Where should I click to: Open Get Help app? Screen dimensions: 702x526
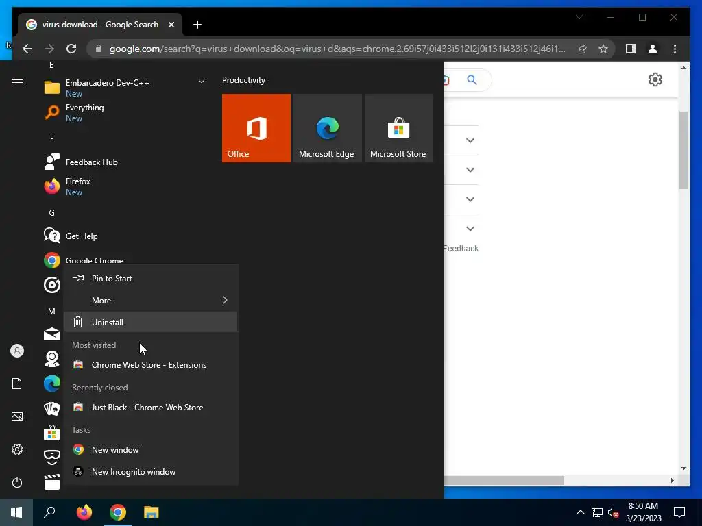125,236
